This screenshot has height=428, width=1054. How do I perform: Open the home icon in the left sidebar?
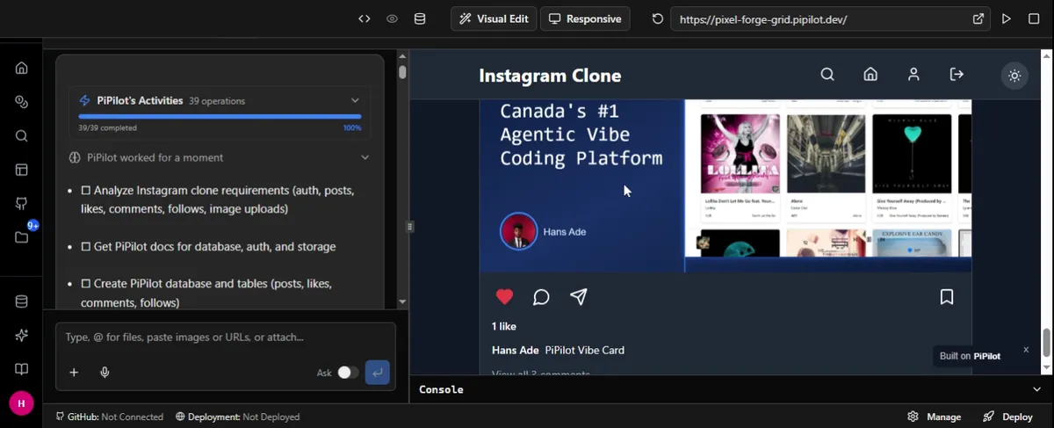(x=22, y=68)
